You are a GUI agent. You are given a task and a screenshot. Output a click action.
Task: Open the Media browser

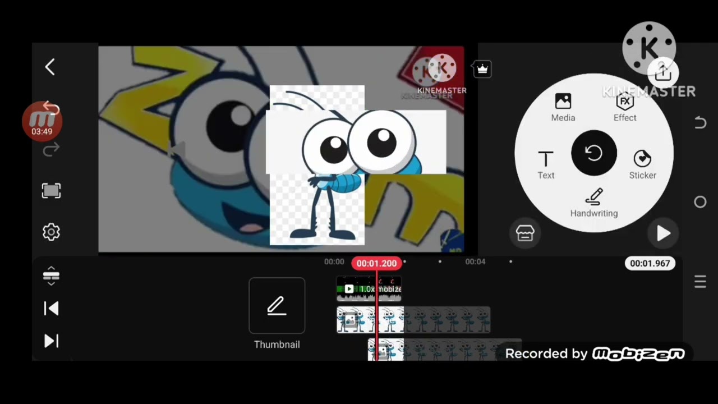(x=563, y=107)
